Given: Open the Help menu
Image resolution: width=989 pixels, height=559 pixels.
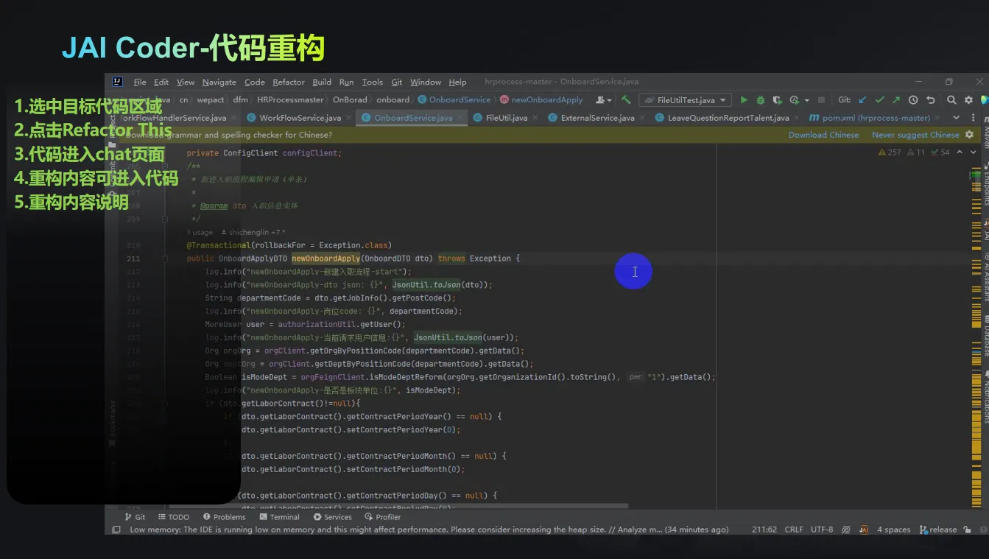Looking at the screenshot, I should [x=457, y=82].
